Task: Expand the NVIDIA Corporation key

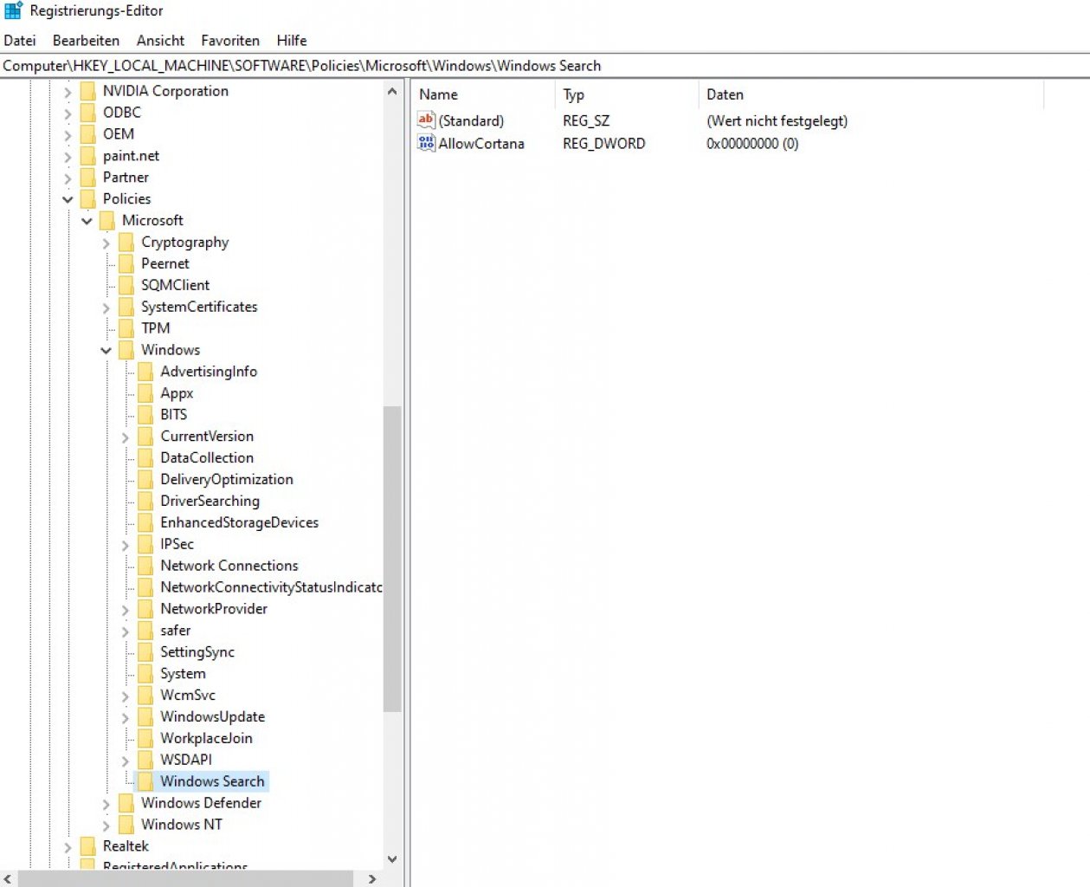Action: coord(68,92)
